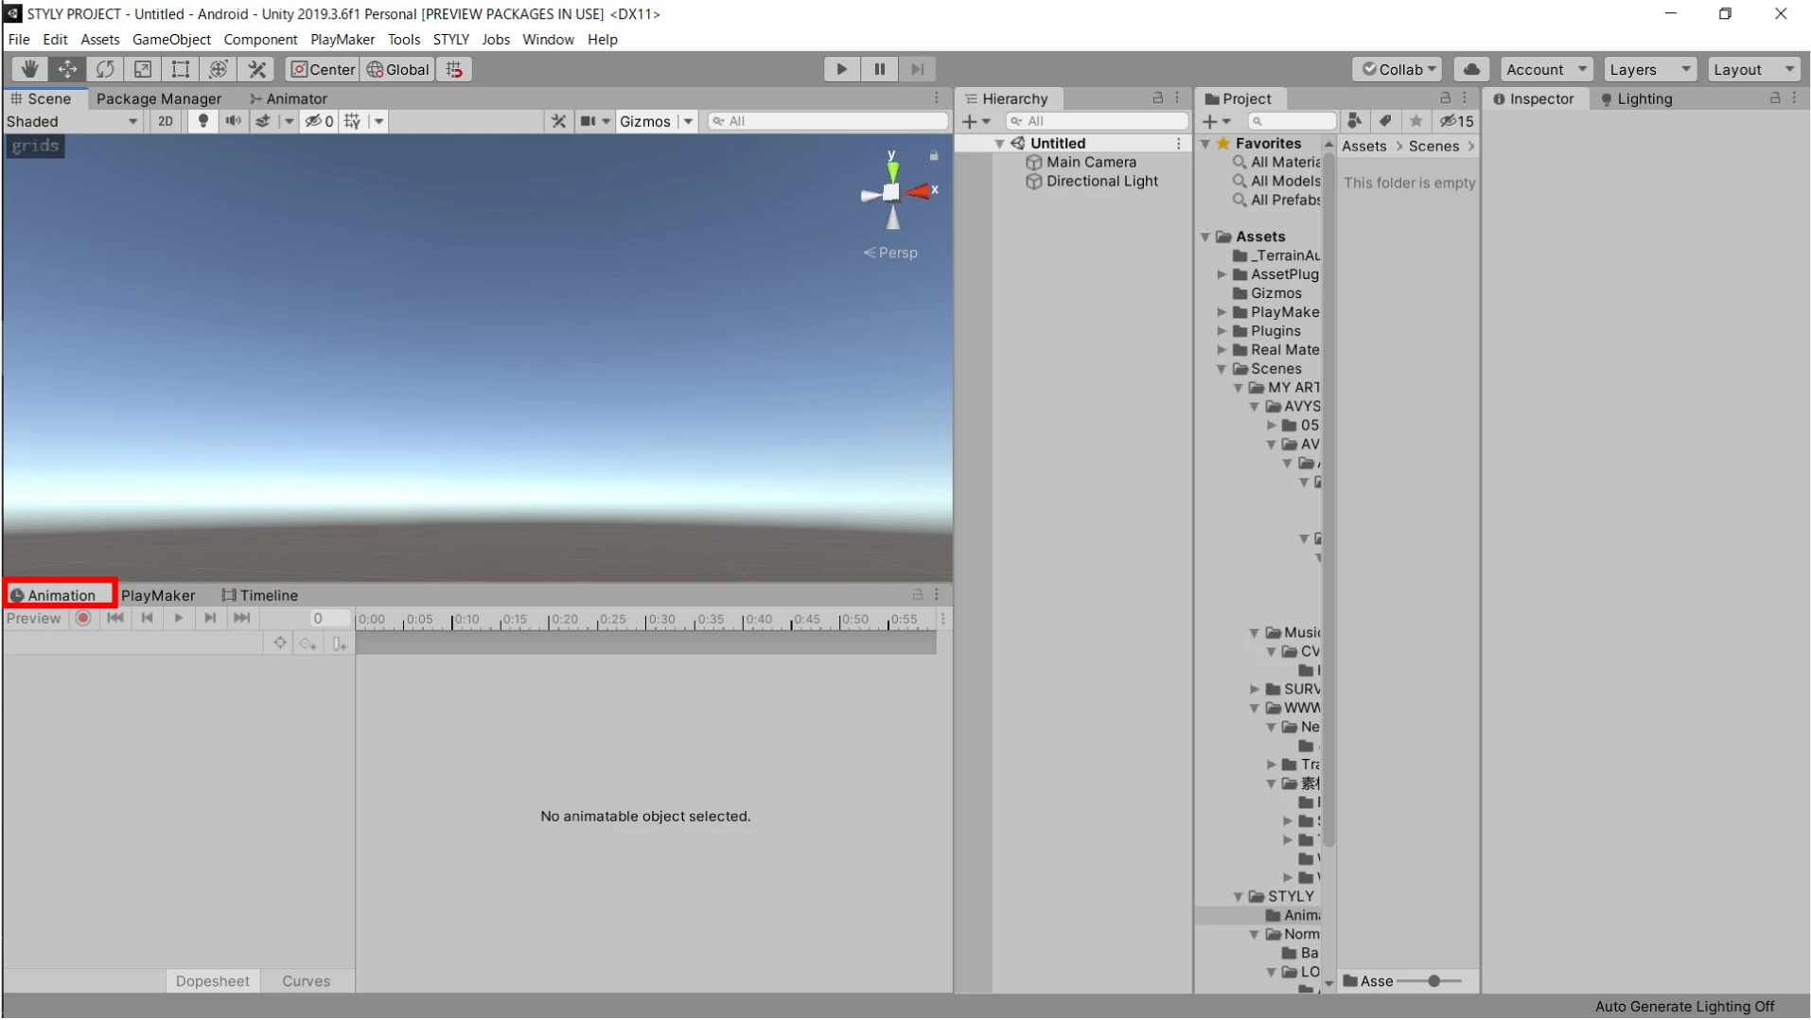1811x1020 pixels.
Task: Switch to the Lighting tab
Action: tap(1636, 98)
